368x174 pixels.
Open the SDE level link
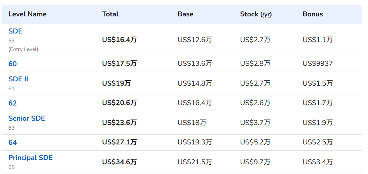[x=15, y=31]
